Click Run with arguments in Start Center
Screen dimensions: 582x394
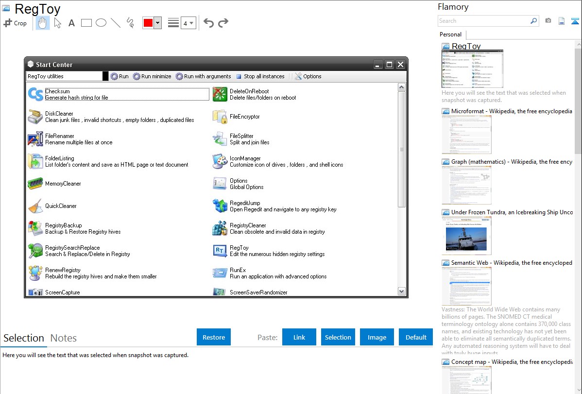pos(204,76)
